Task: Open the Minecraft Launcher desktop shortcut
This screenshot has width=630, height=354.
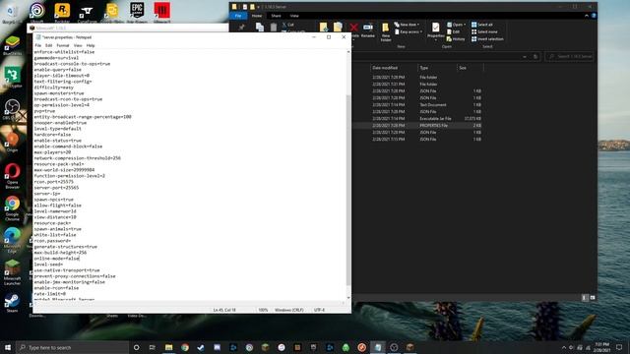Action: pyautogui.click(x=12, y=272)
